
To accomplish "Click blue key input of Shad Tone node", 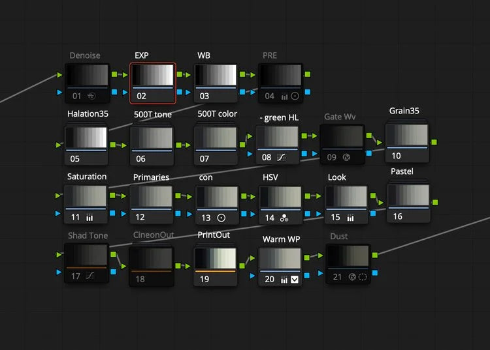I will (x=58, y=272).
